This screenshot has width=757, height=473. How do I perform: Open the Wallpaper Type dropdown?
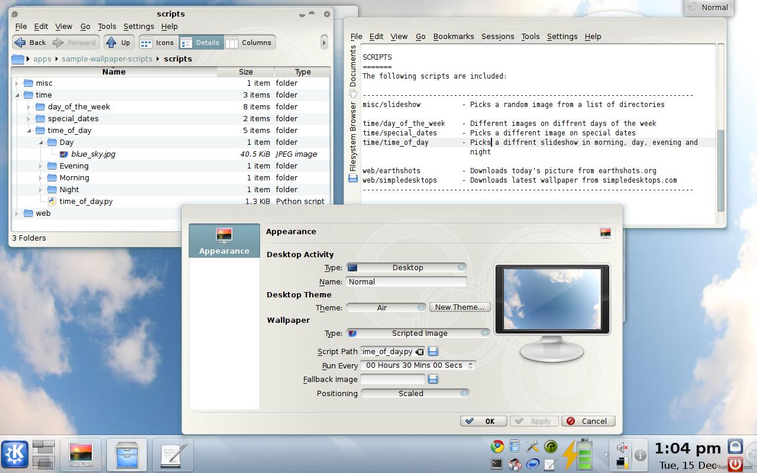click(418, 333)
